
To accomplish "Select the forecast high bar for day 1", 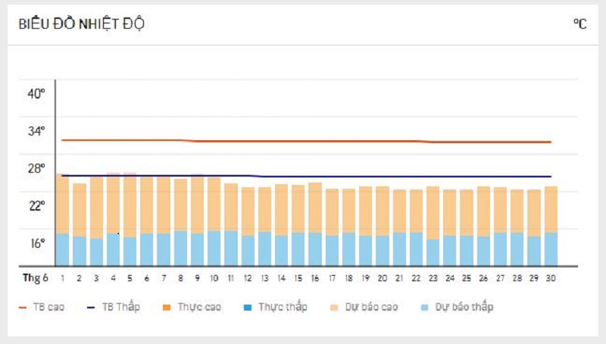I will tap(63, 204).
